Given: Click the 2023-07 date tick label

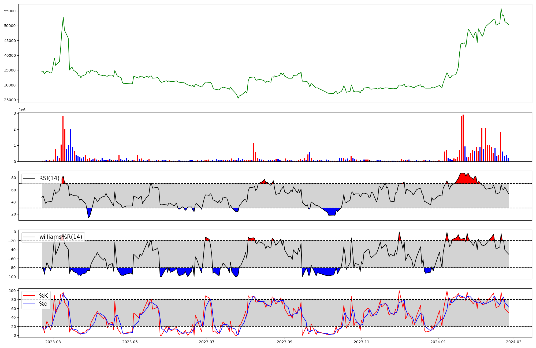Looking at the screenshot, I should 207,342.
